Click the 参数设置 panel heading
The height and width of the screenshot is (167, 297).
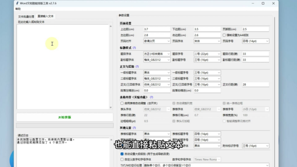[124, 15]
